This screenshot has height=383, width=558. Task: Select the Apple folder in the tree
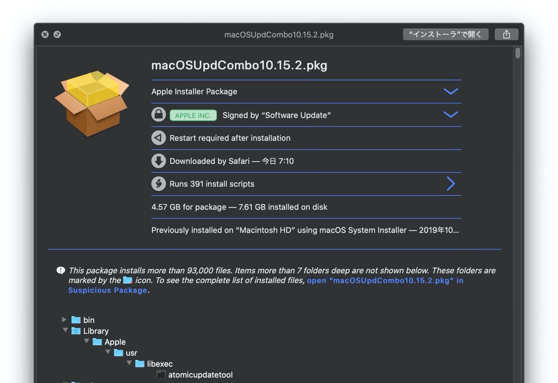pos(114,342)
